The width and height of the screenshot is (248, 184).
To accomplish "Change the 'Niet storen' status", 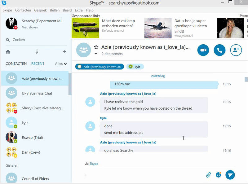I will pyautogui.click(x=30, y=27).
